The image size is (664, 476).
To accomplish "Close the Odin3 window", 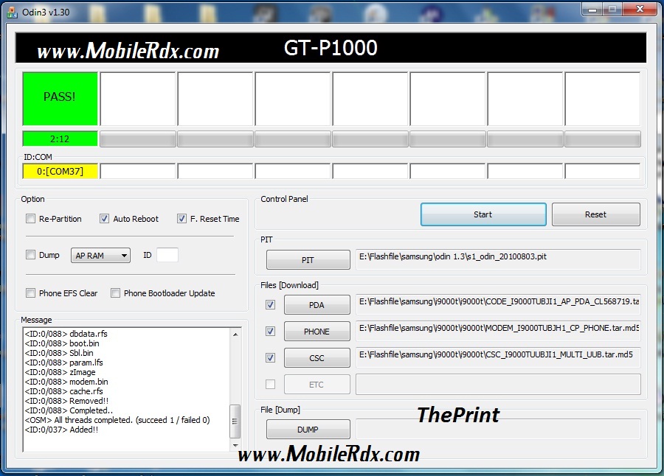I will coord(640,10).
